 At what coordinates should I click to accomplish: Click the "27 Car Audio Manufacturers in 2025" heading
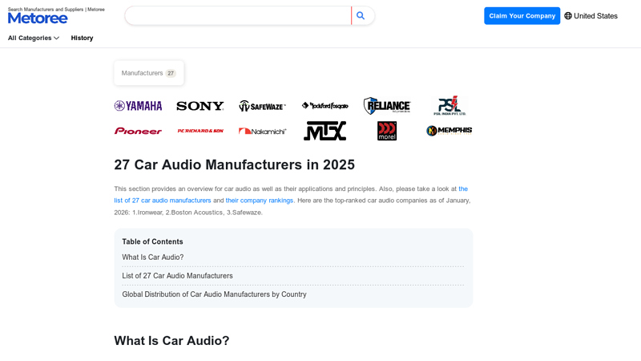pos(234,164)
